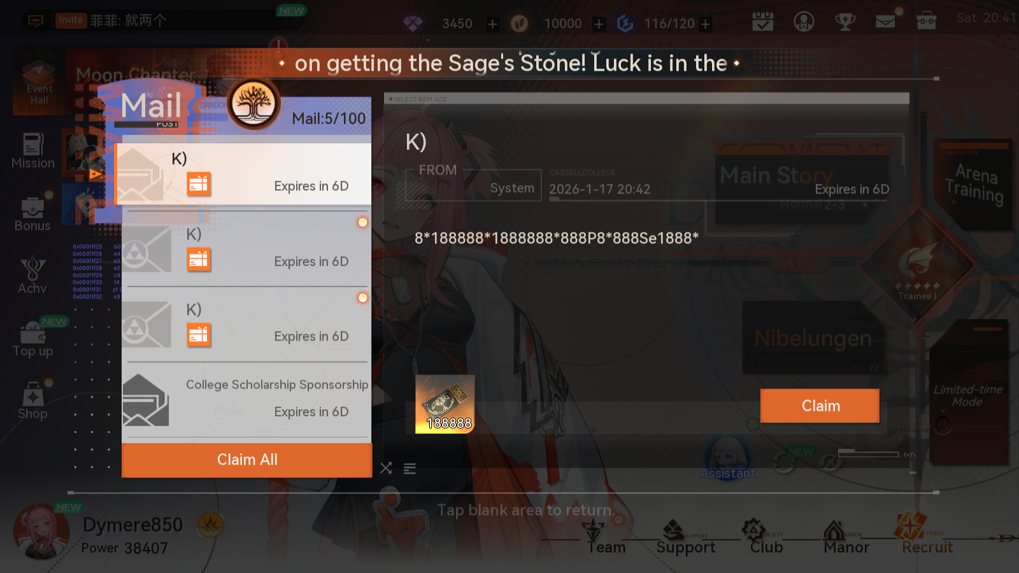Open the Recruit tab in bottom menu
1019x573 pixels.
(927, 536)
